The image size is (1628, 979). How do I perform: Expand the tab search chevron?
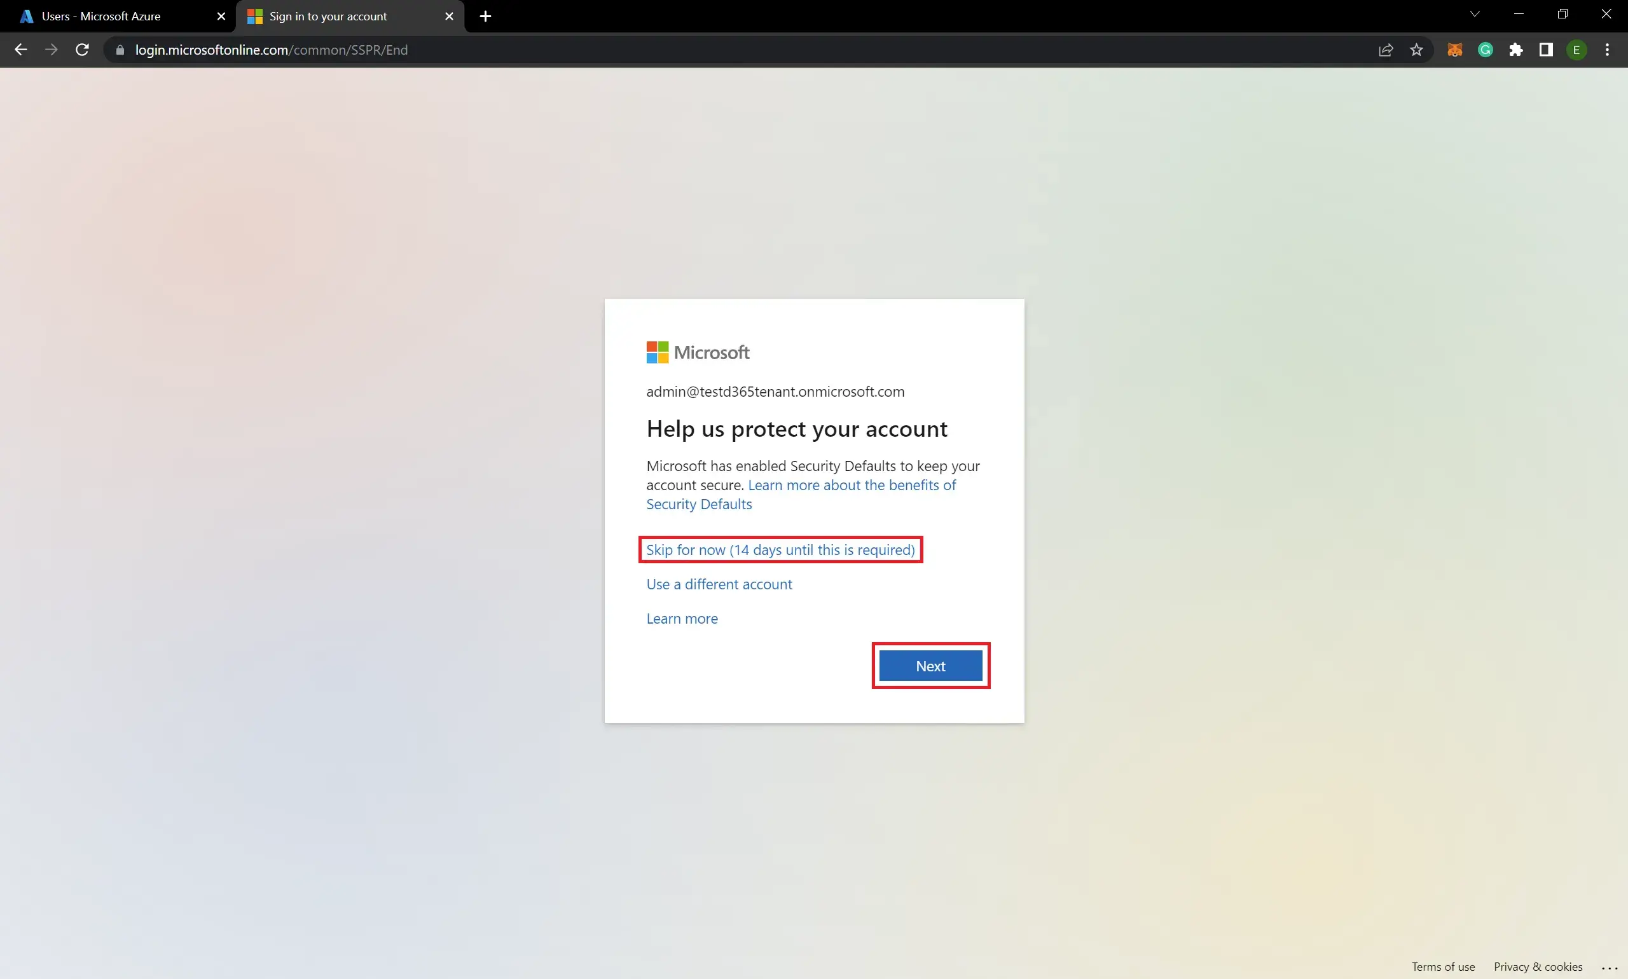(x=1475, y=14)
